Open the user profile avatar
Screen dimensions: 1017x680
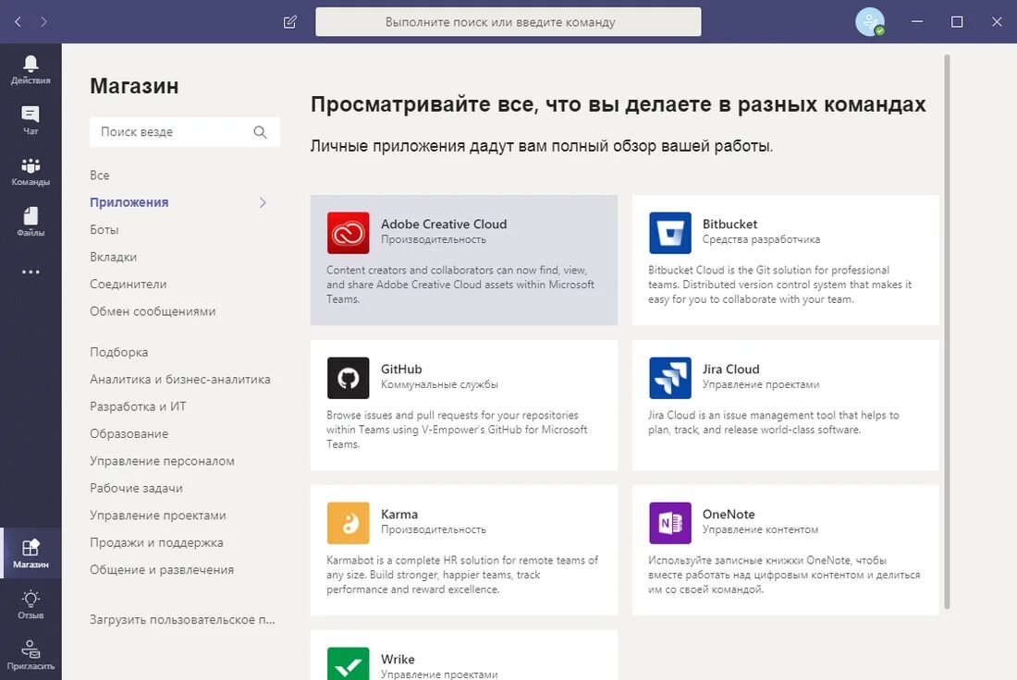(870, 22)
